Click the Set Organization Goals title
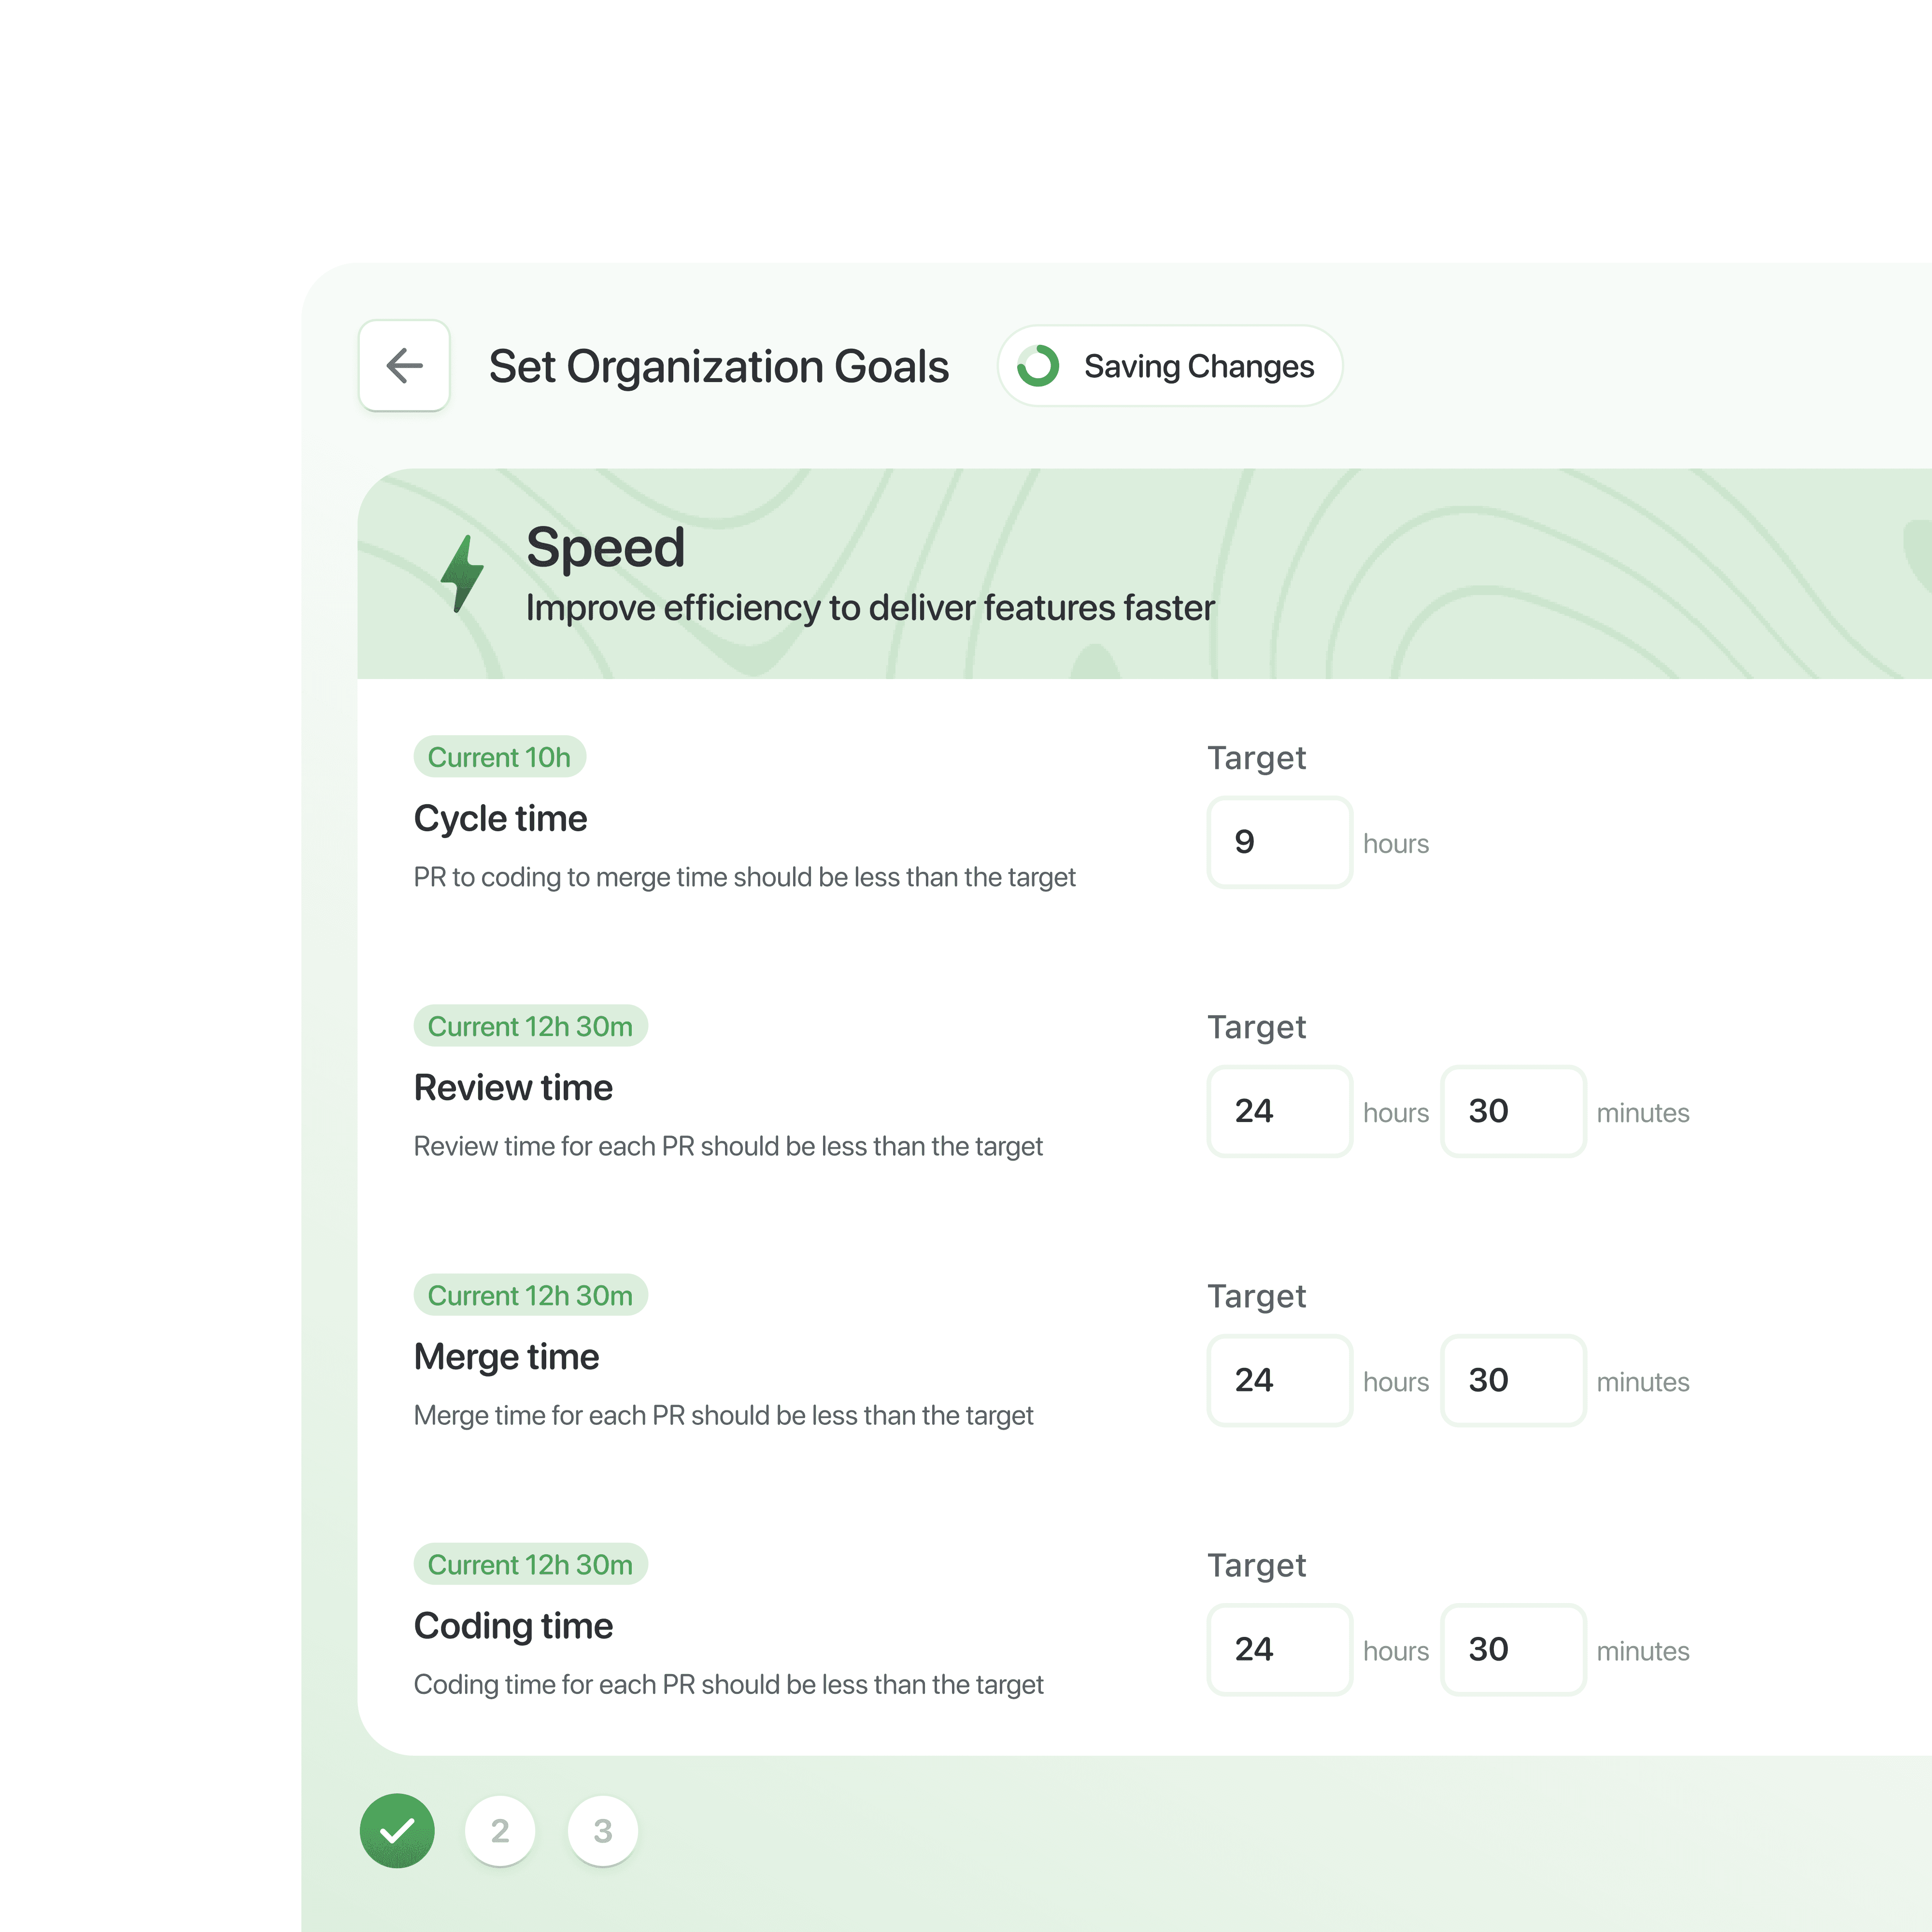1932x1932 pixels. 718,366
